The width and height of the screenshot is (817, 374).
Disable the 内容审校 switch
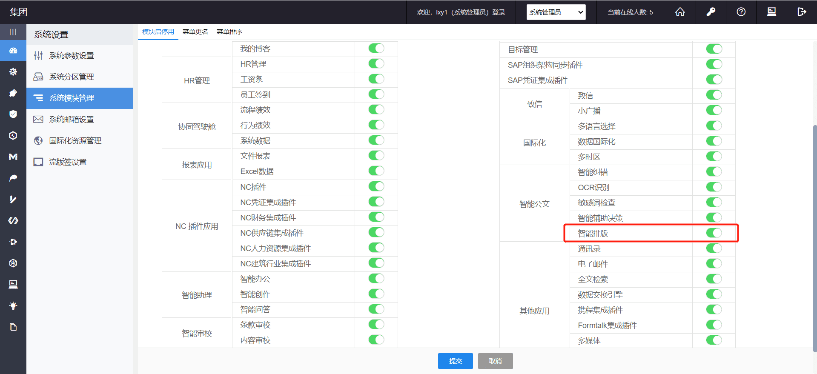(376, 340)
